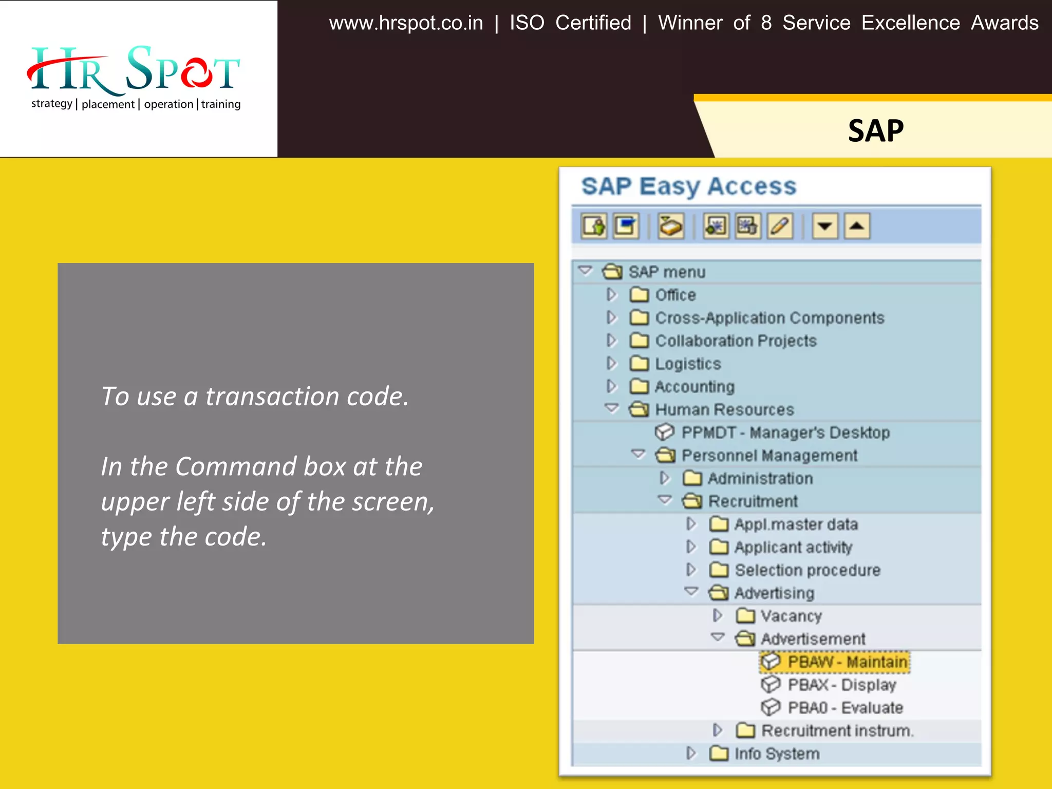Expand the Administration node arrow

[665, 478]
